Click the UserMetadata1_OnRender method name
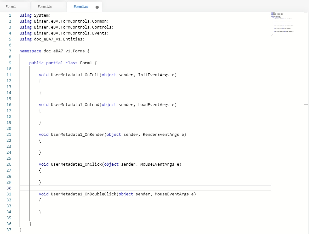Viewport: 309px width, 234px height. click(77, 135)
